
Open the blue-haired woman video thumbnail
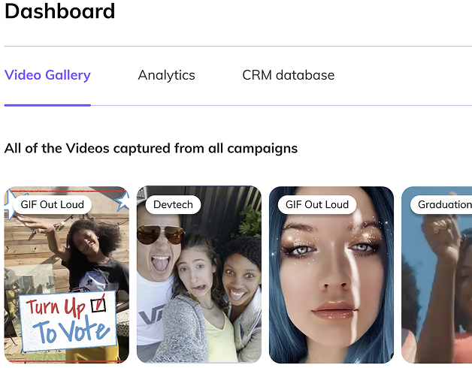coord(331,274)
